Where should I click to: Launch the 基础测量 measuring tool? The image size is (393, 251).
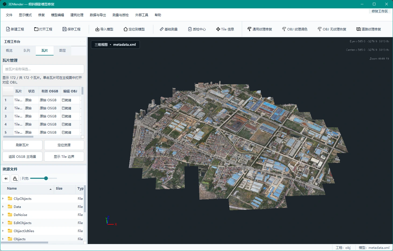point(169,29)
